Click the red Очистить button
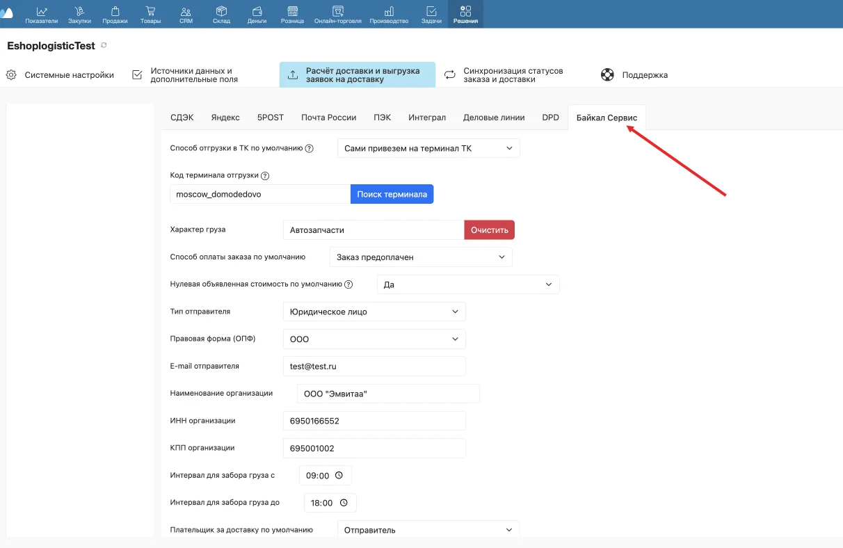This screenshot has width=843, height=548. click(x=490, y=230)
